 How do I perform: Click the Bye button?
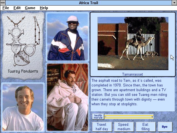(x=165, y=127)
